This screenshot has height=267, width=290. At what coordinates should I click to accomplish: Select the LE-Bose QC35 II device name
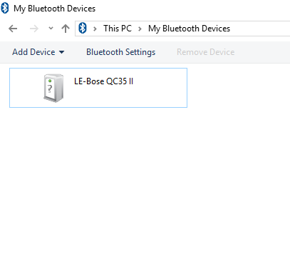[x=103, y=81]
